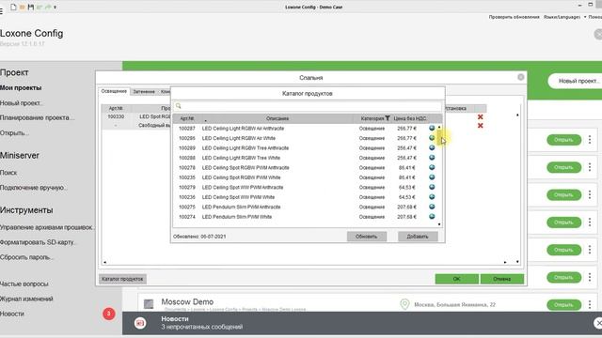The image size is (602, 338).
Task: Open web link for LED Ceiling Spot RGBW PWM White
Action: coord(432,177)
